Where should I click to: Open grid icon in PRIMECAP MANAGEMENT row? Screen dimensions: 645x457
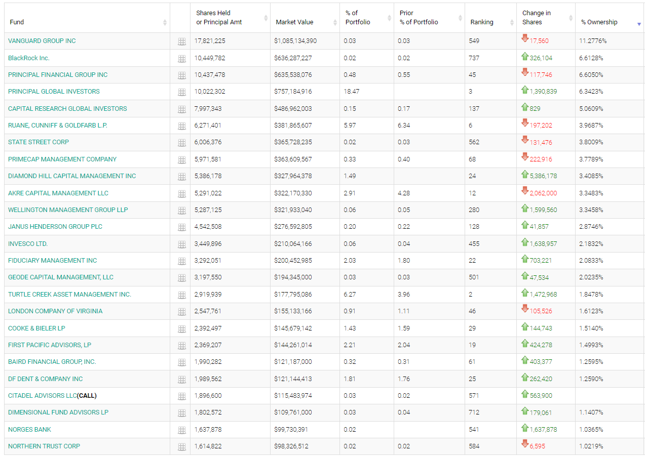[x=182, y=160]
